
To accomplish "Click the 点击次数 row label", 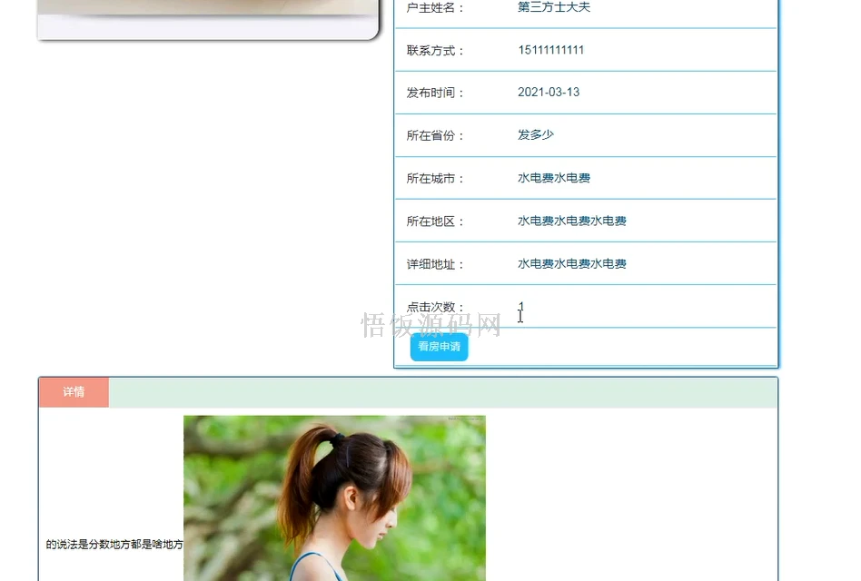I will [x=433, y=306].
